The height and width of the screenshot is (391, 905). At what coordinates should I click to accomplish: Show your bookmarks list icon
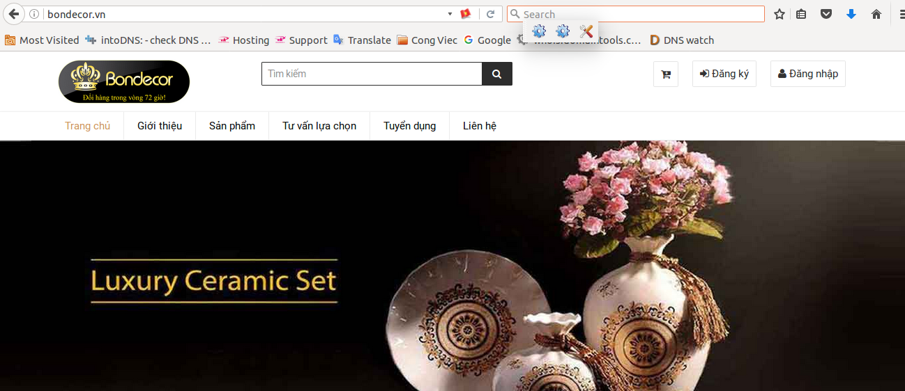(x=802, y=14)
